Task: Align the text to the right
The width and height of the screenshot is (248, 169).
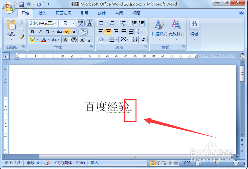Action: 116,31
